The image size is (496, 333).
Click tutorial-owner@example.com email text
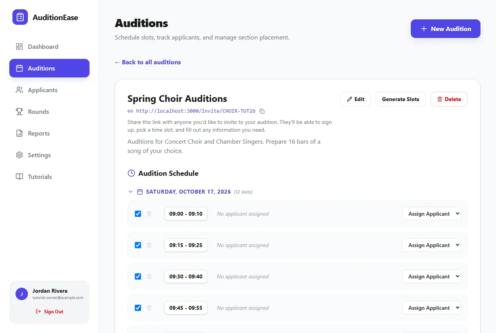(58, 298)
